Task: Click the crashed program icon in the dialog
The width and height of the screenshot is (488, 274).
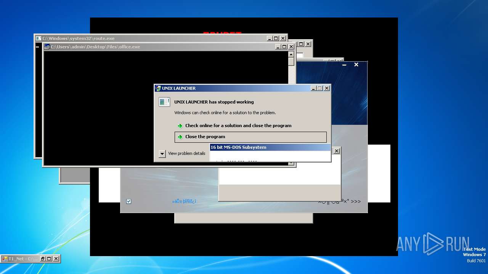Action: [x=164, y=102]
